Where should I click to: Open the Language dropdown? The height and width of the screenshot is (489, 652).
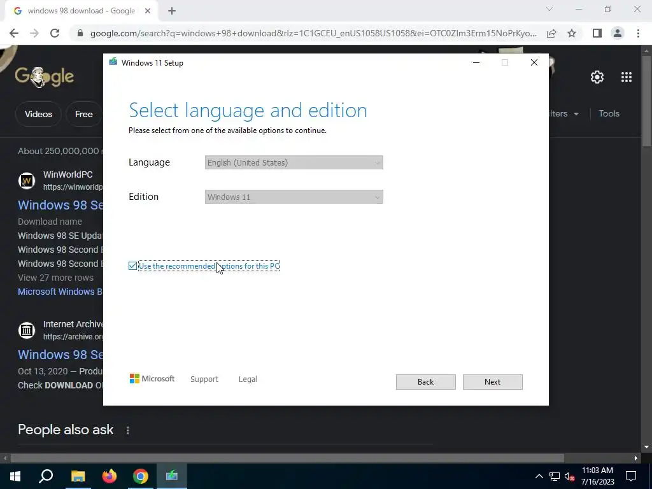[294, 162]
